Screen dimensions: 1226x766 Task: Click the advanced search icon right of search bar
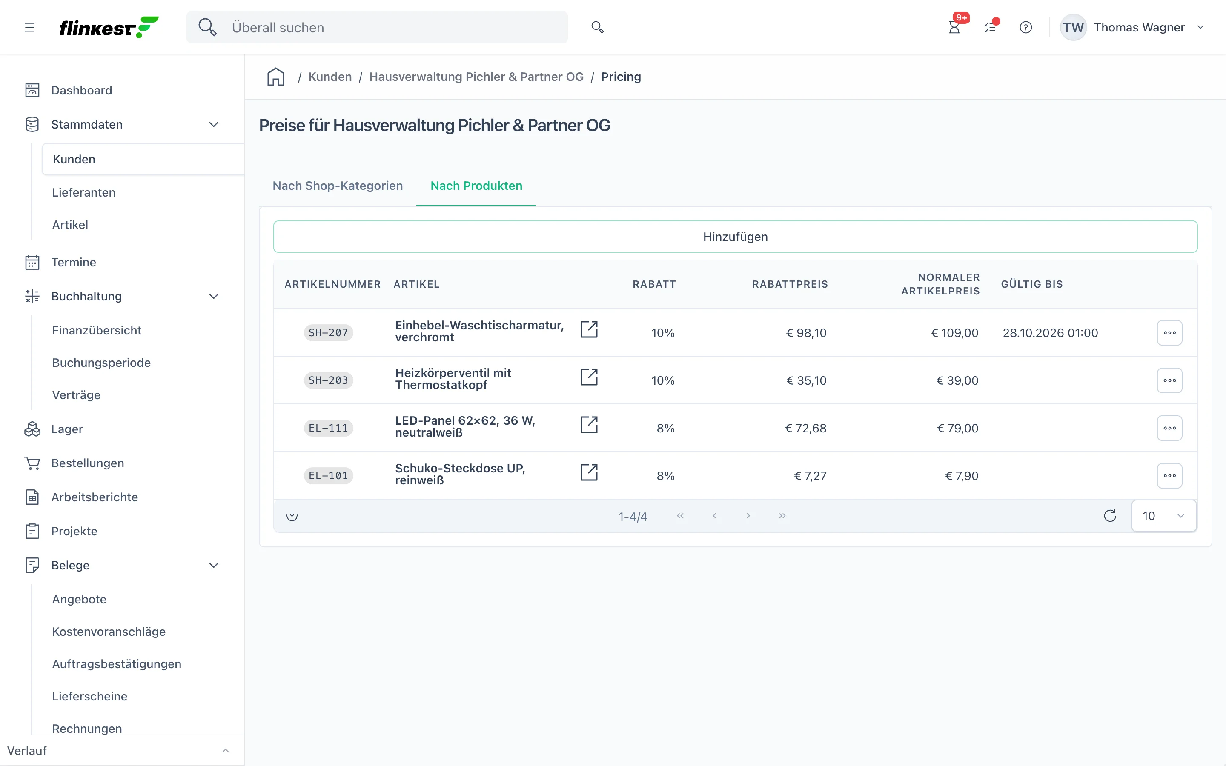pyautogui.click(x=597, y=27)
